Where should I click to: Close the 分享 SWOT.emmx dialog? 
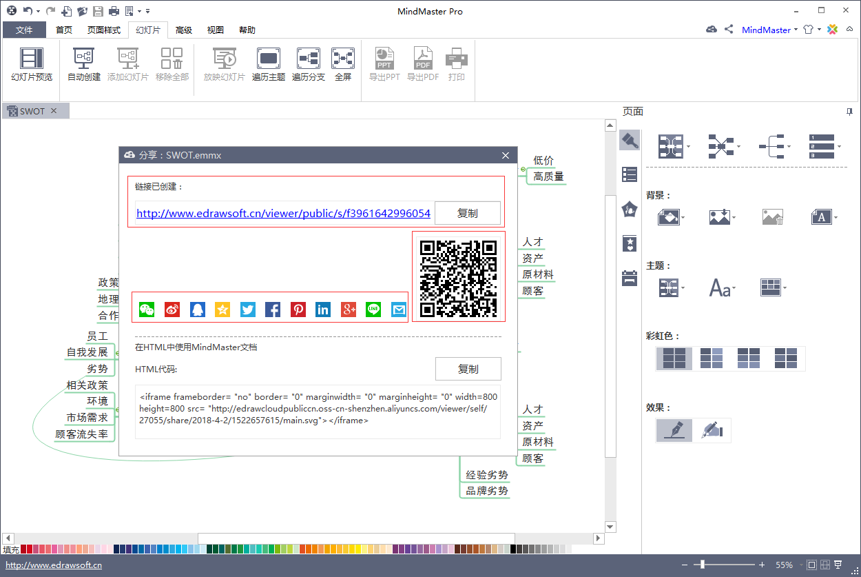point(506,155)
